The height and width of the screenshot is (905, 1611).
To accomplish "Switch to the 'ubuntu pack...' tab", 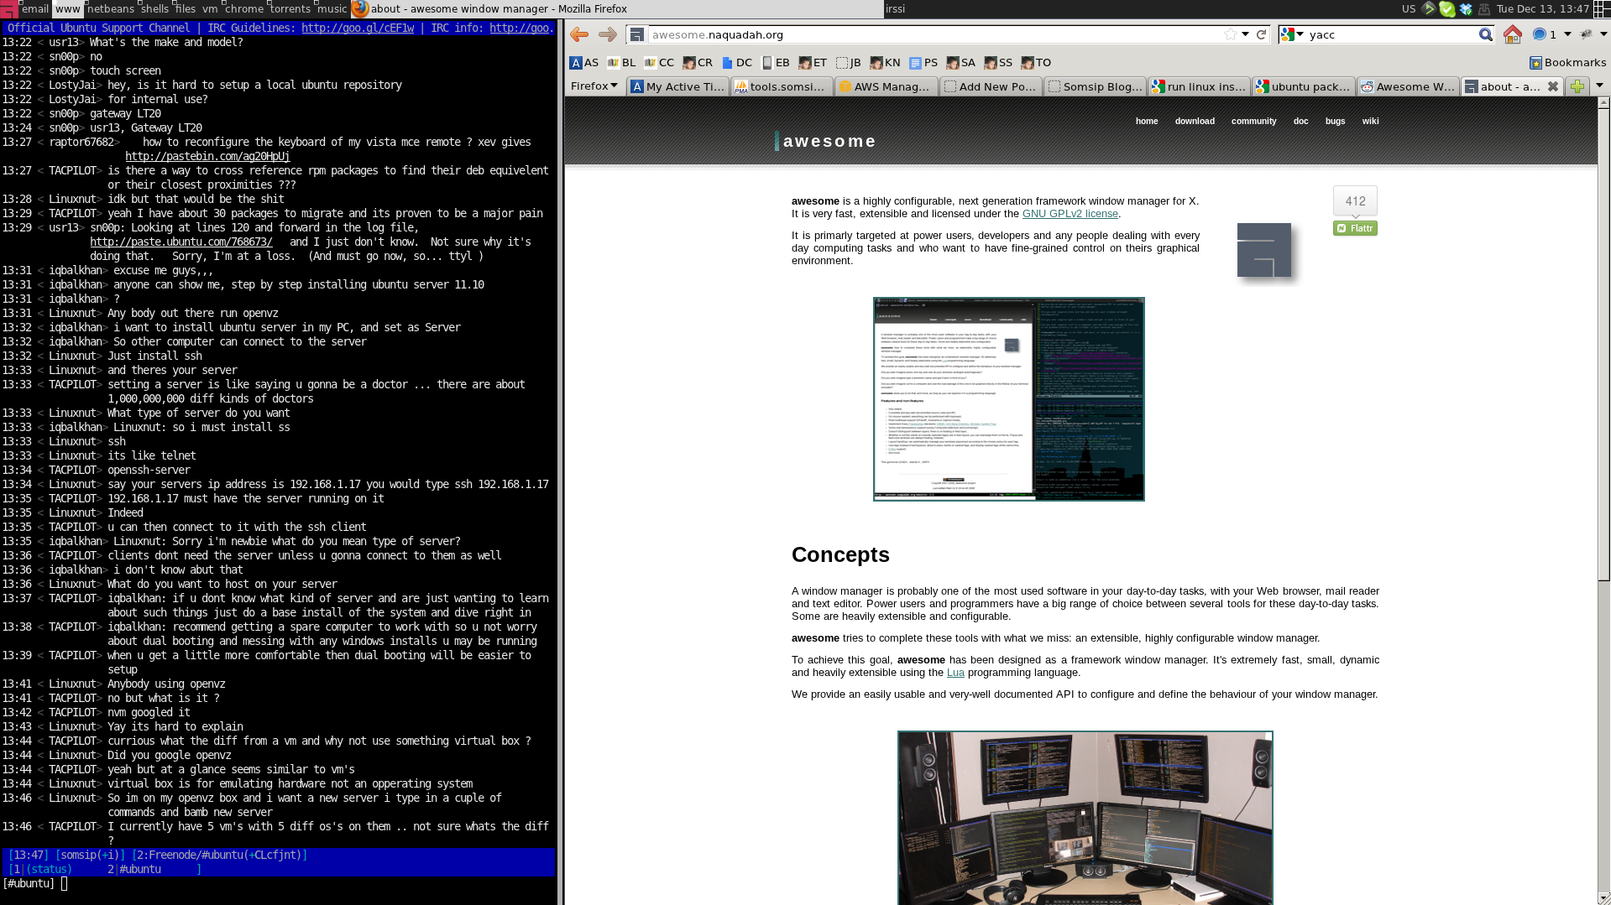I will (x=1303, y=86).
